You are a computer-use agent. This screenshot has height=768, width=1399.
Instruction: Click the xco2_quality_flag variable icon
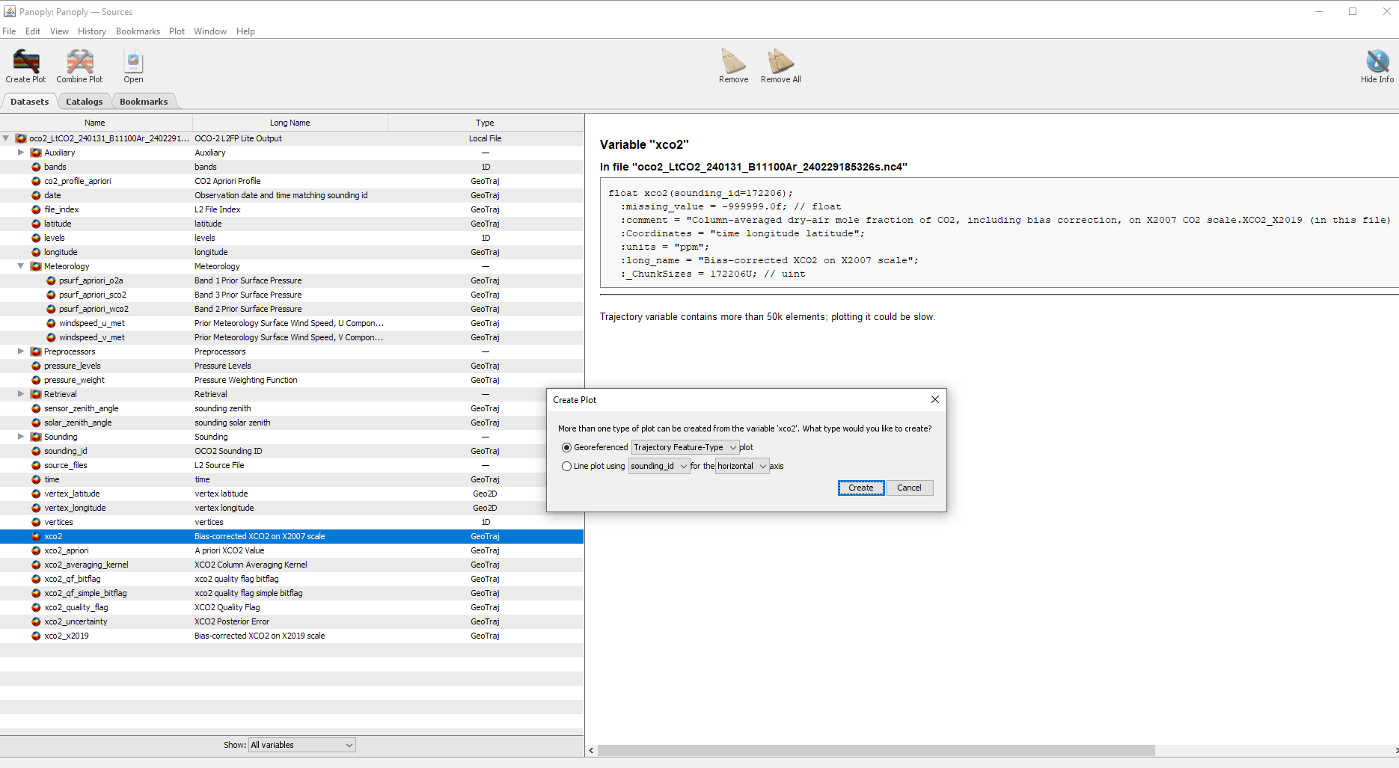(x=36, y=607)
